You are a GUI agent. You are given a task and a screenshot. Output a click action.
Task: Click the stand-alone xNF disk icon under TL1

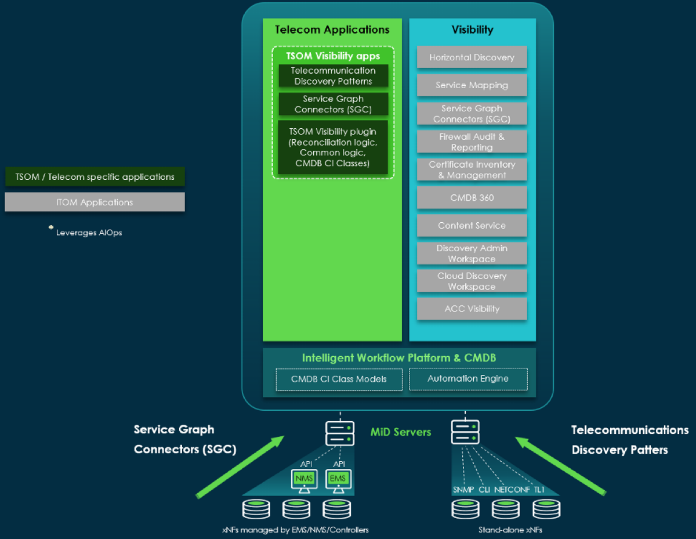pyautogui.click(x=546, y=509)
